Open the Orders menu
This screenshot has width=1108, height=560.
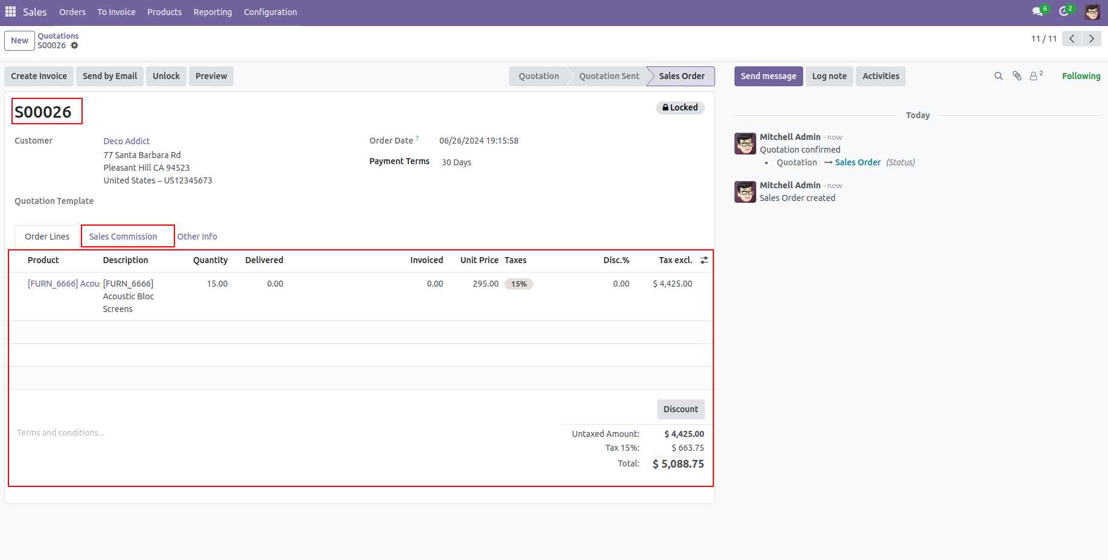(x=72, y=12)
